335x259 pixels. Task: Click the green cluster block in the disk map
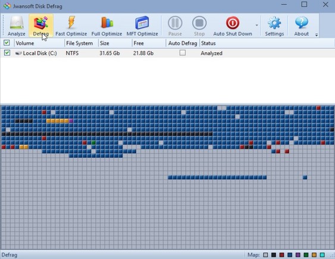pos(93,142)
